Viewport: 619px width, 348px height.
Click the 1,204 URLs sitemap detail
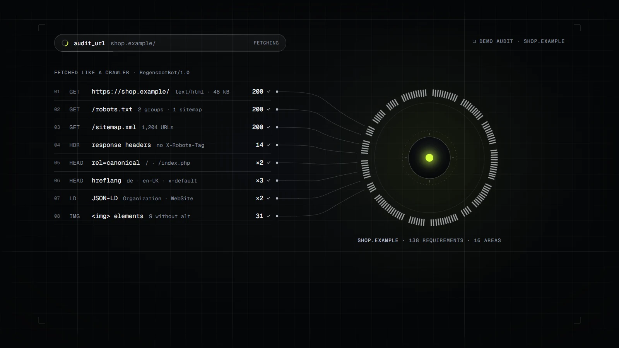point(157,128)
